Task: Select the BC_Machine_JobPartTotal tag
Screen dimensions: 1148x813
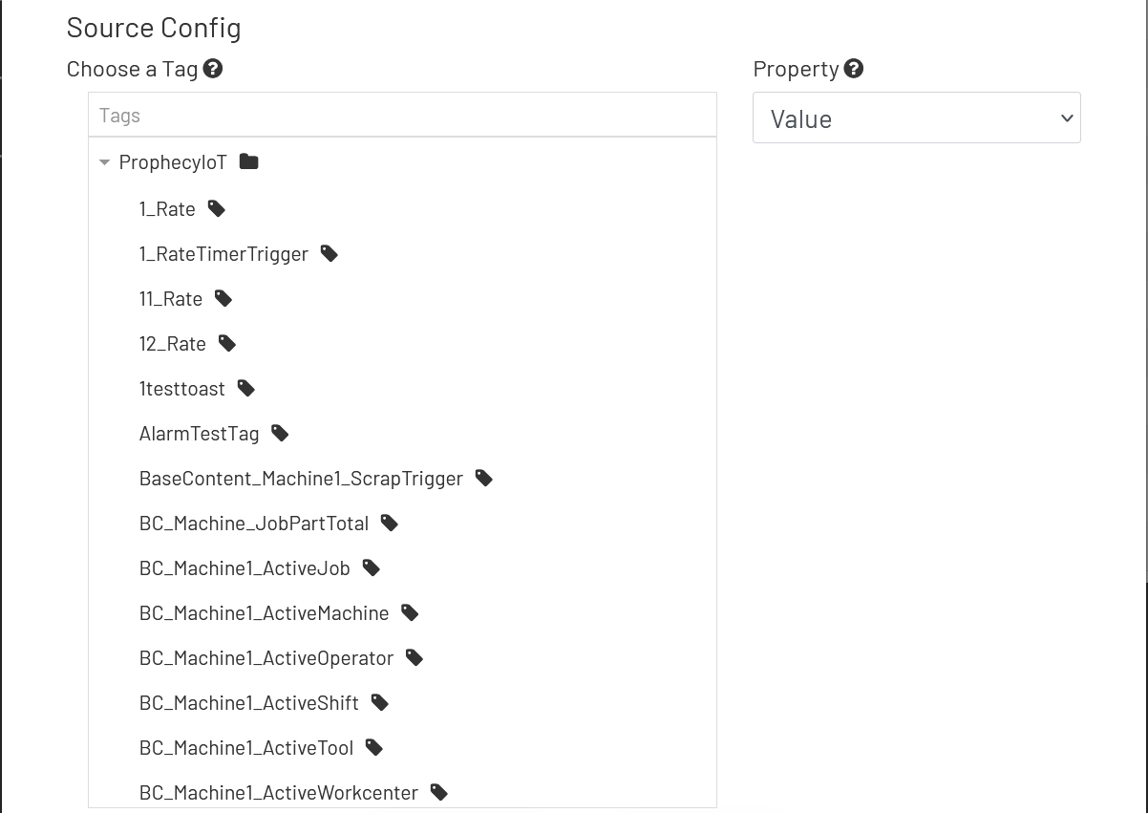Action: point(253,522)
